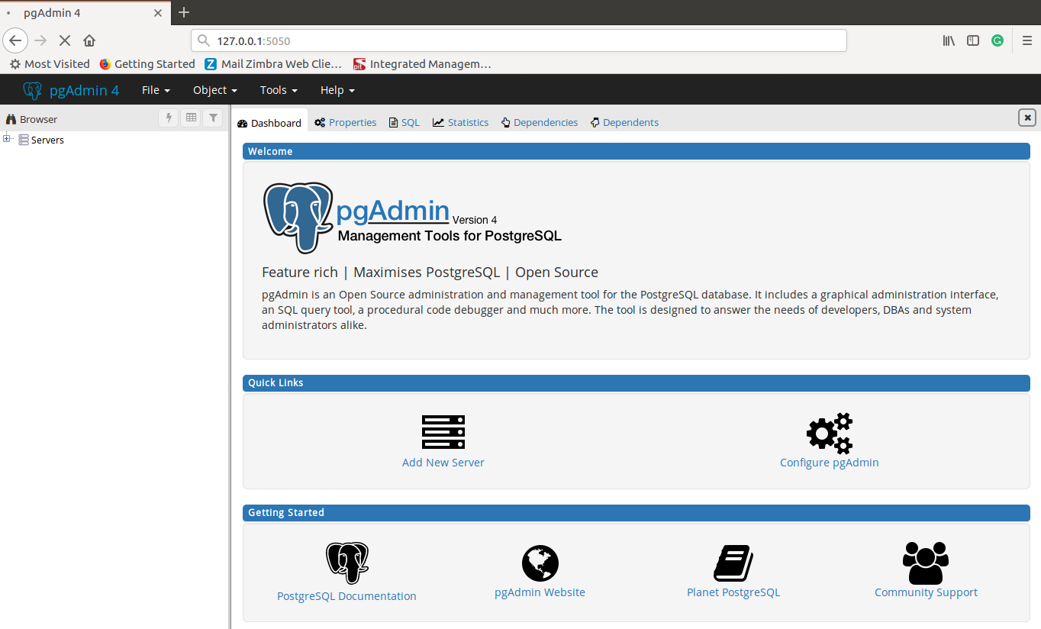
Task: Click the Servers group icon in tree
Action: tap(24, 140)
